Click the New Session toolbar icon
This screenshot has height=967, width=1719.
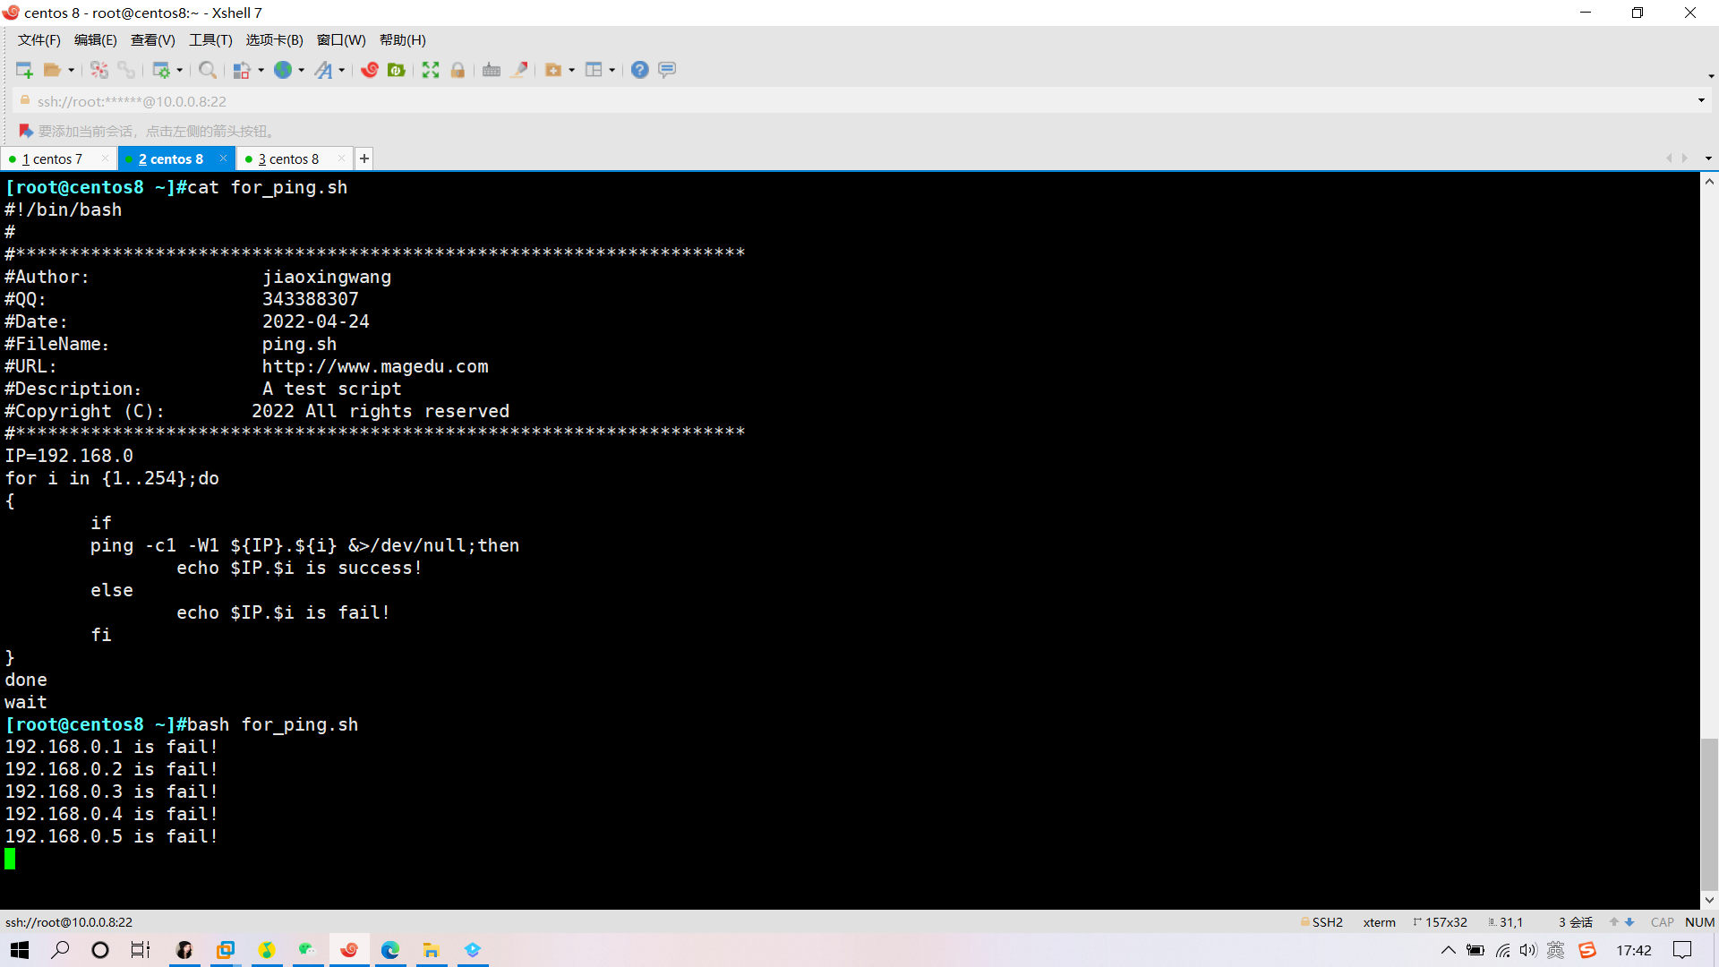click(x=24, y=70)
